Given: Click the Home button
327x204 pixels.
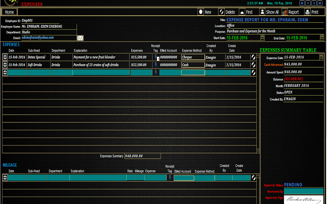Looking at the screenshot, I should 9,12.
